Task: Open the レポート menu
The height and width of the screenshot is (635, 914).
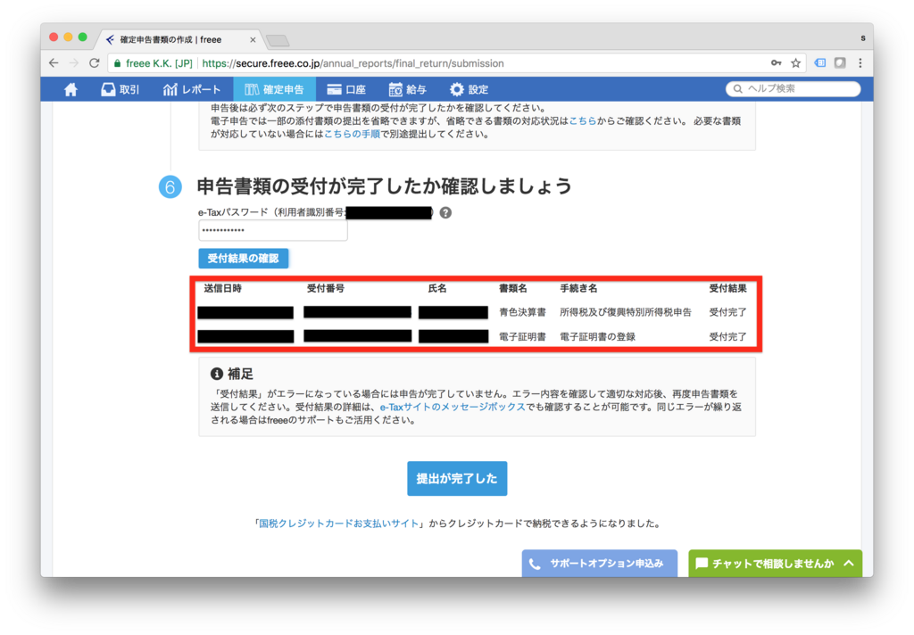Action: 192,89
